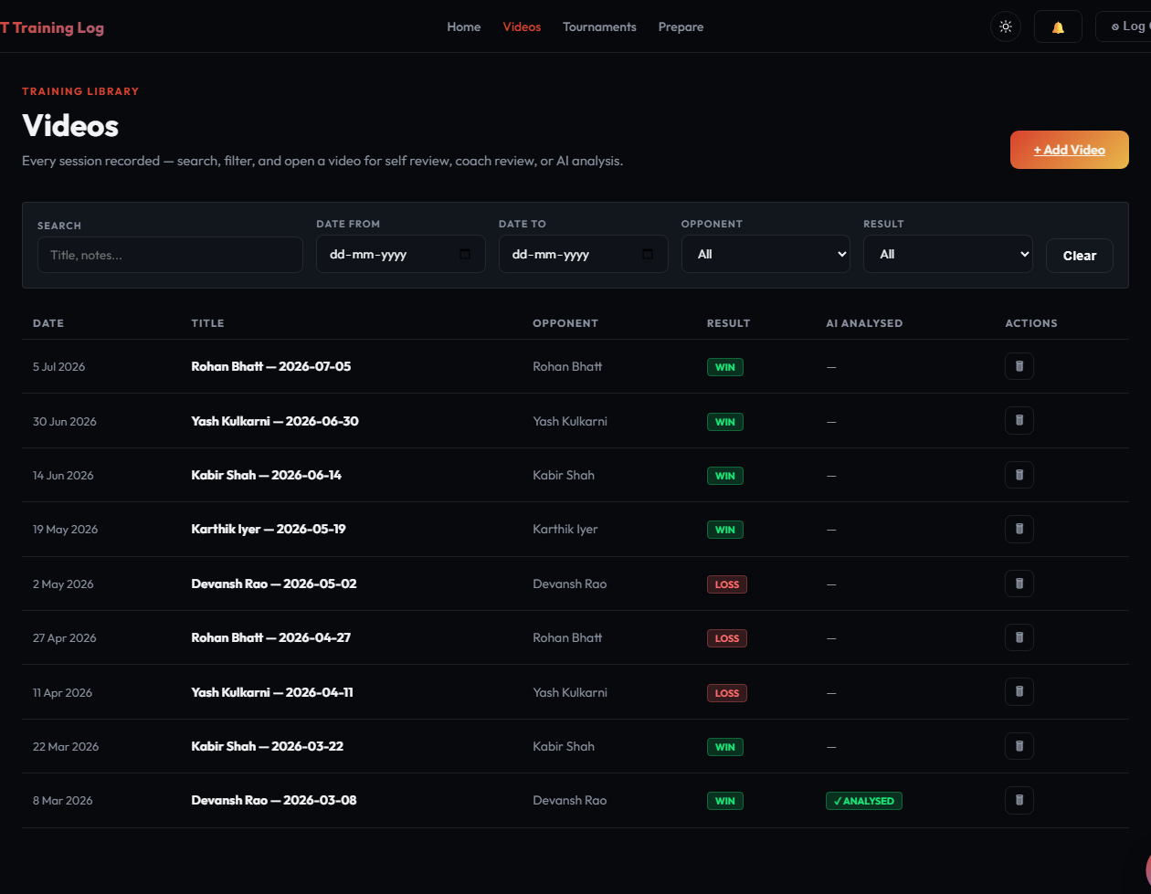Click the date cell 30 Jun 2026

tap(65, 421)
